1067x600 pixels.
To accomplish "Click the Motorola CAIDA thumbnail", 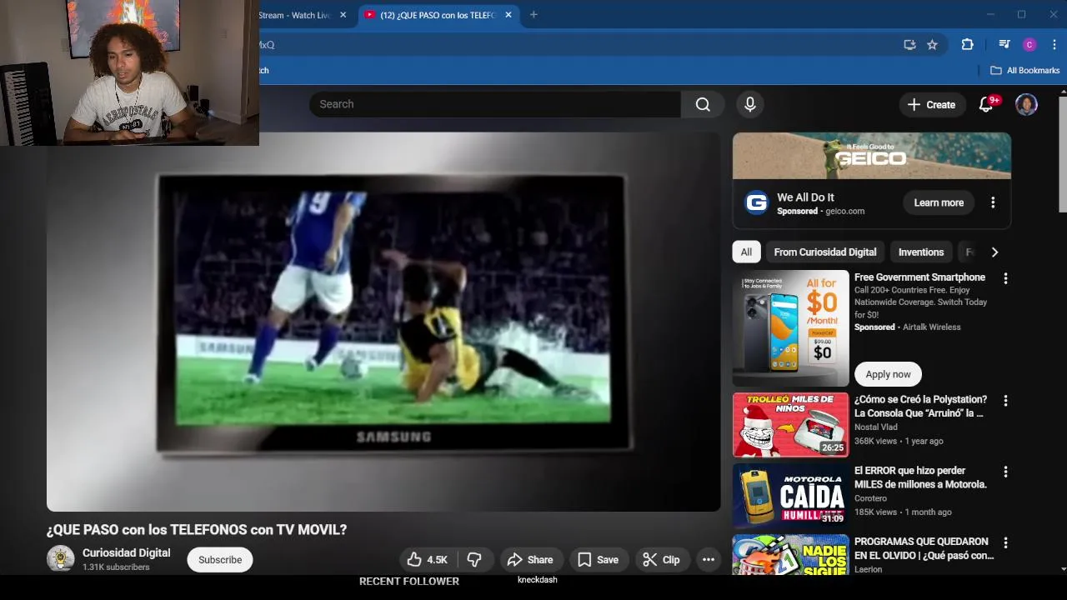I will 790,496.
